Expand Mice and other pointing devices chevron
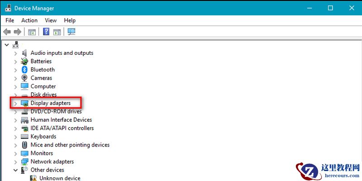Viewport: 362px width, 181px height. (15, 145)
